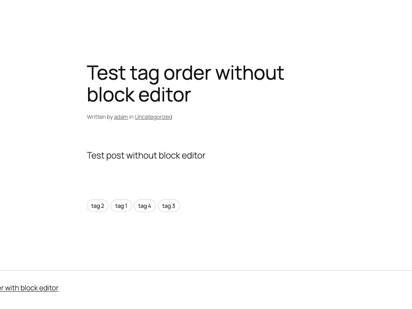Image resolution: width=412 pixels, height=309 pixels.
Task: Click the 'Written by' byline text
Action: pyautogui.click(x=99, y=117)
